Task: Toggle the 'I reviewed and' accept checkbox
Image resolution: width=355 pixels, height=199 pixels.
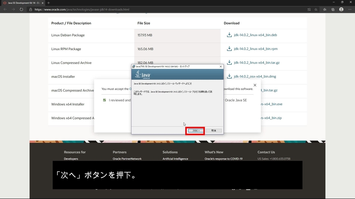Action: point(104,100)
